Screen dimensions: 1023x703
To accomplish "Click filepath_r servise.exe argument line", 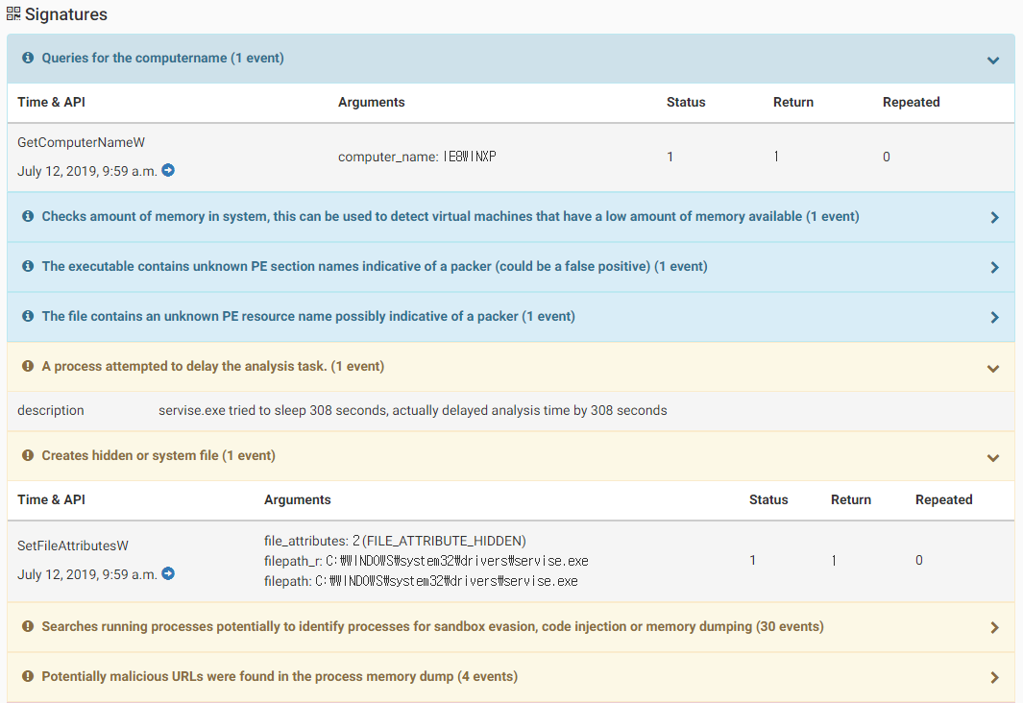I will click(426, 561).
